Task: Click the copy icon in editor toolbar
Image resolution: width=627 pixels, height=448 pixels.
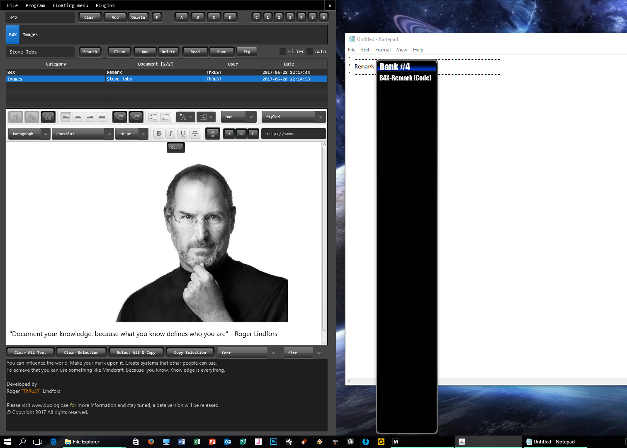Action: point(32,117)
